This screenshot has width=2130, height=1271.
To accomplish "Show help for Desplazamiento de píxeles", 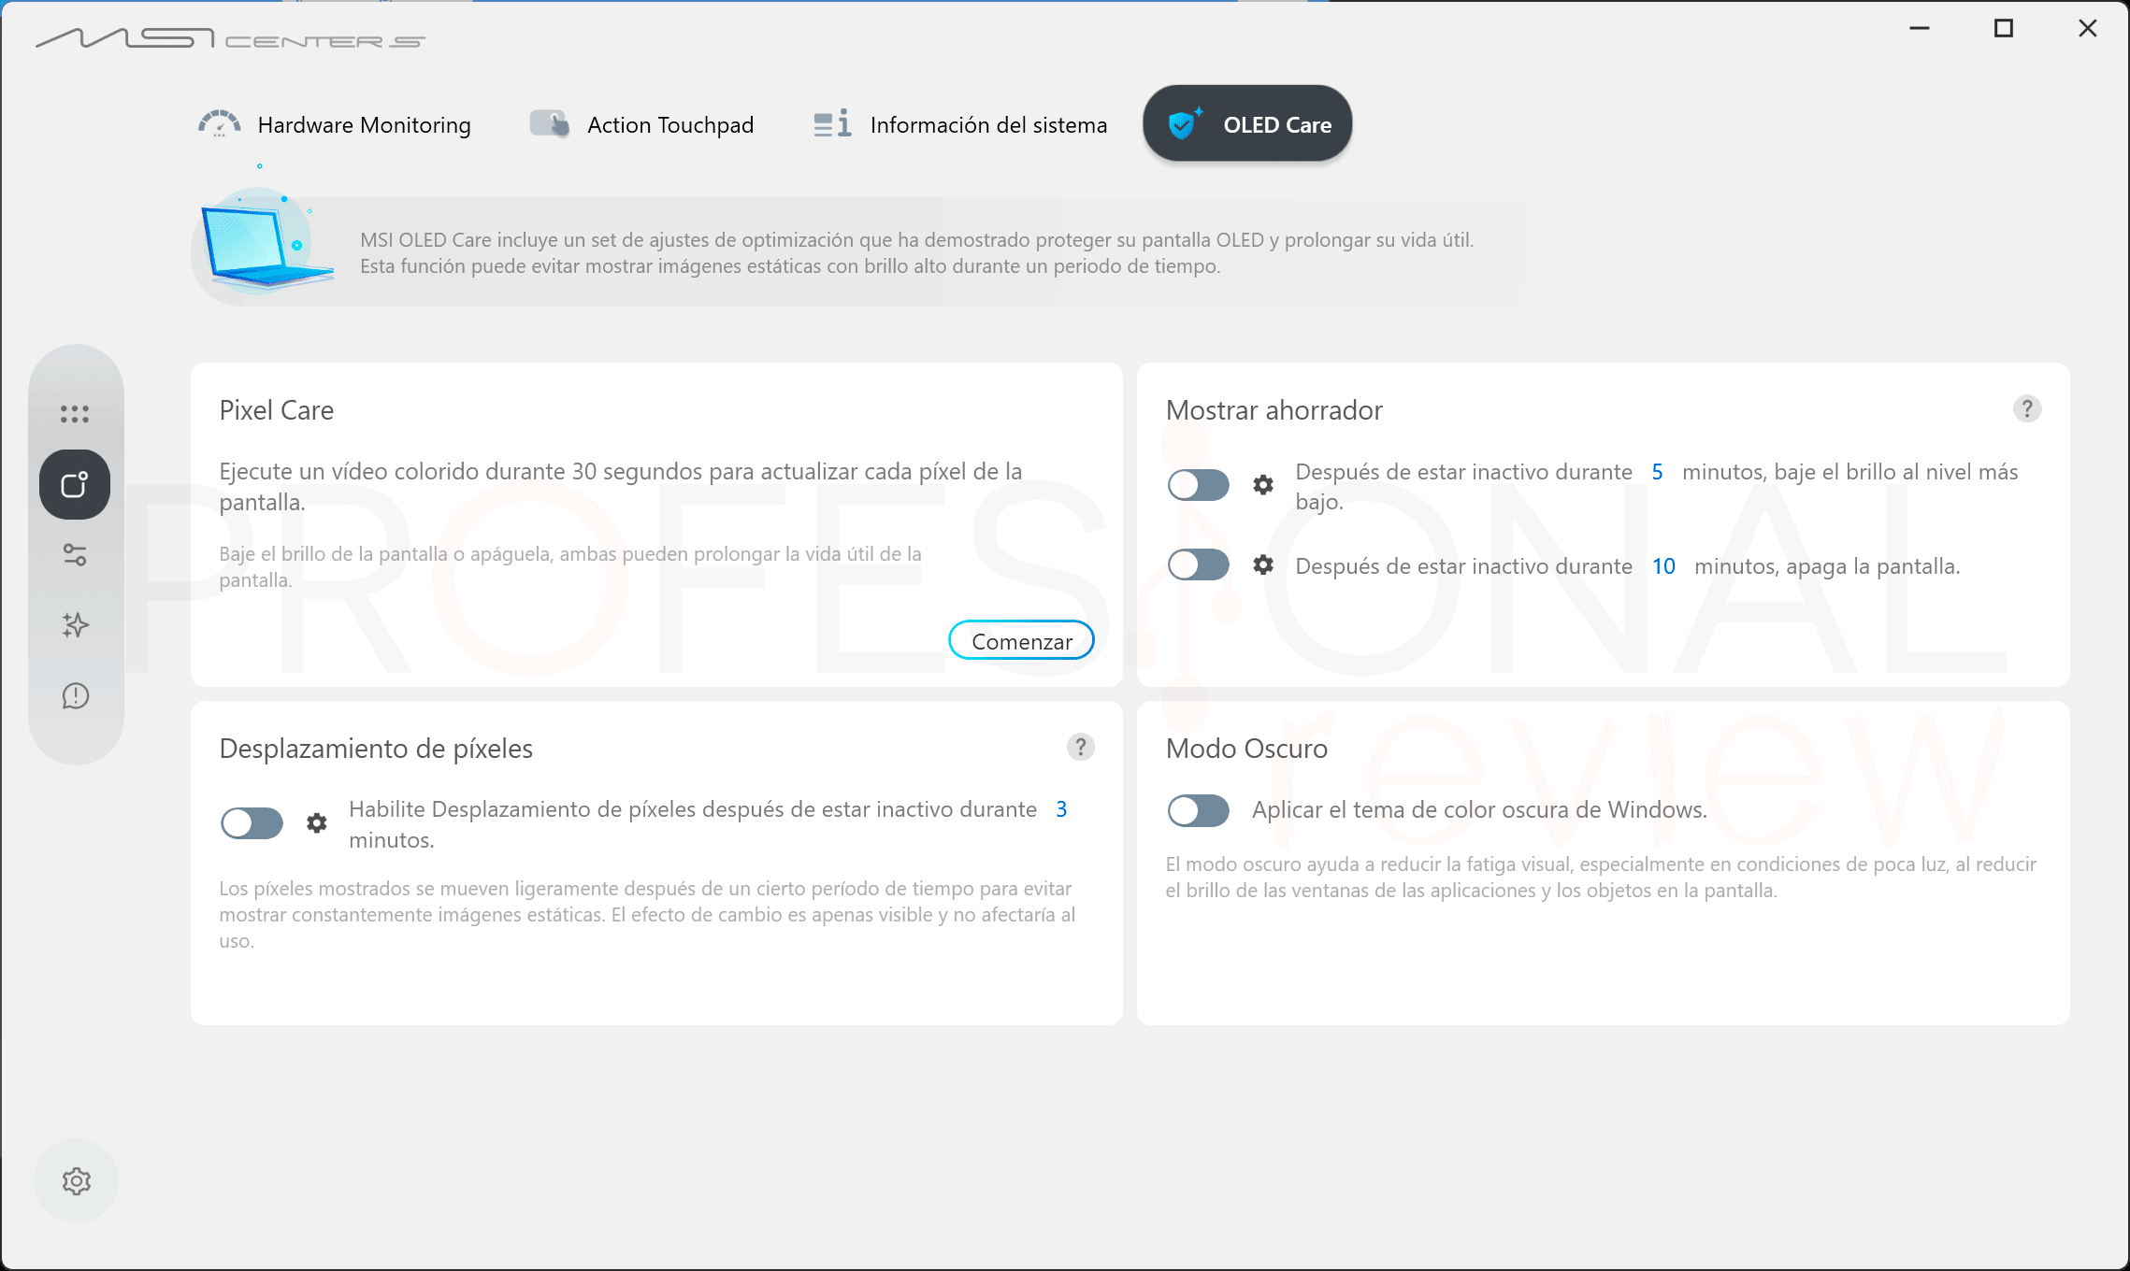I will pyautogui.click(x=1081, y=748).
